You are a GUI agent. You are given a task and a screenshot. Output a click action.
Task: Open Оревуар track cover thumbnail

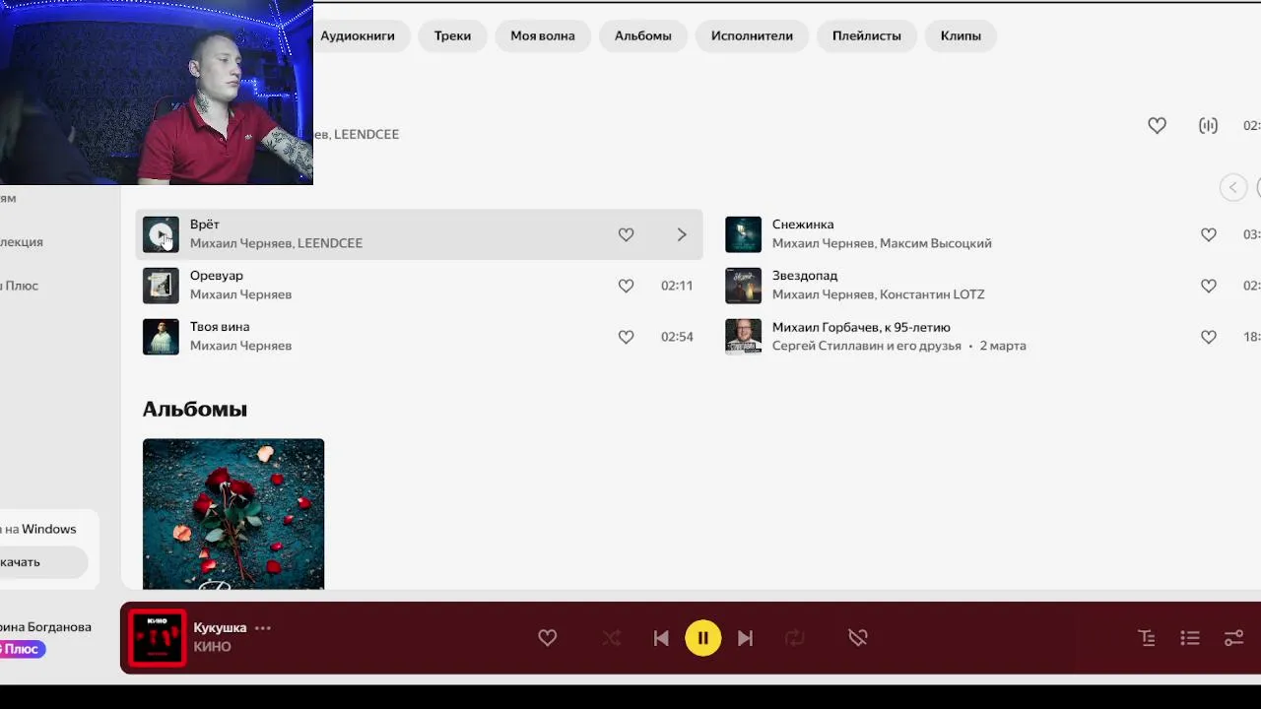pyautogui.click(x=161, y=286)
